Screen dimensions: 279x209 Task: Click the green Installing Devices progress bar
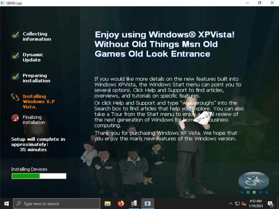coord(39,176)
